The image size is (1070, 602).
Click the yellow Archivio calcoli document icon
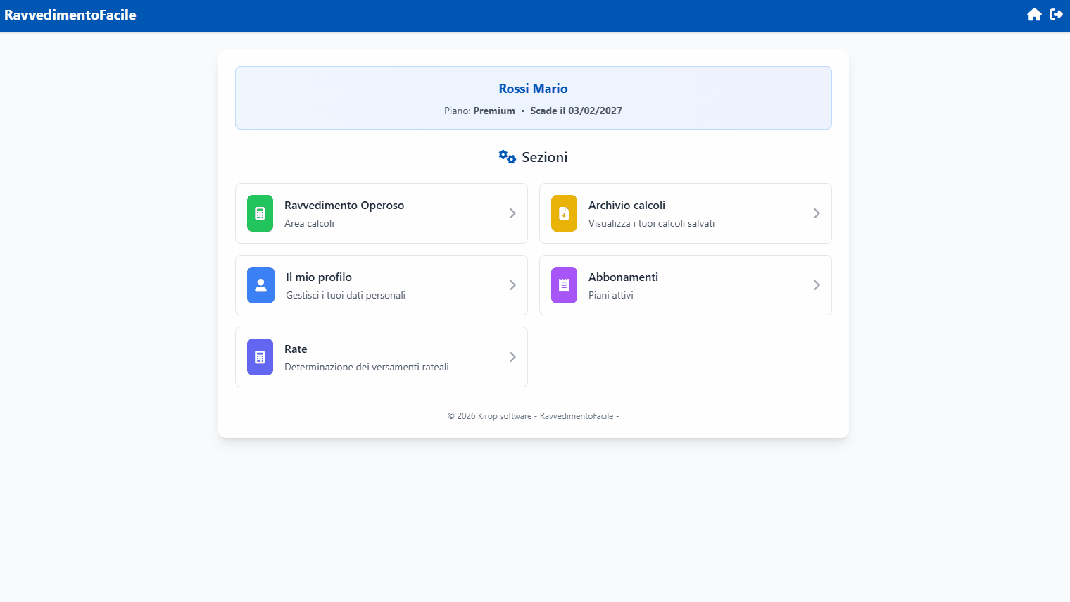564,213
